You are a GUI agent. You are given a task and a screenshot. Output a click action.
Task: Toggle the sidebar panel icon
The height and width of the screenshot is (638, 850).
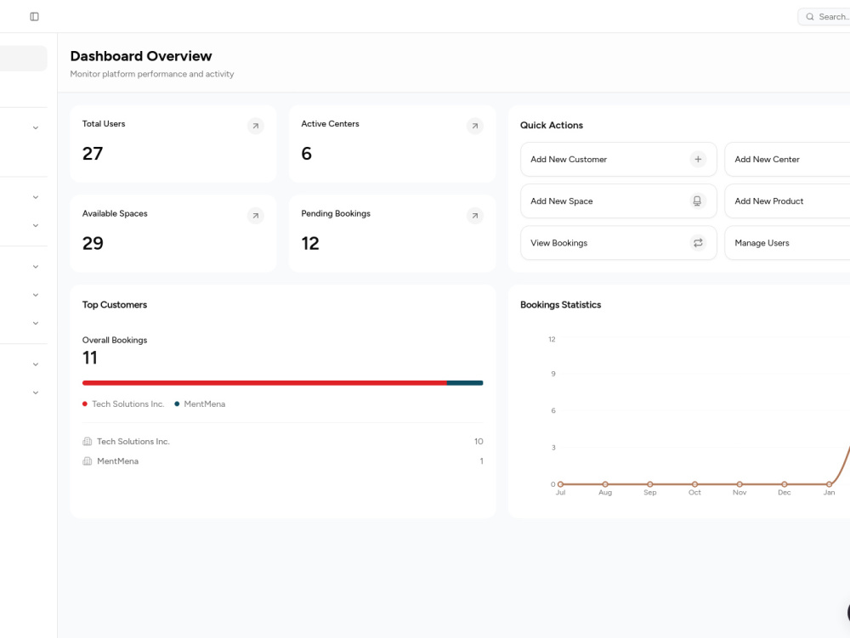(34, 17)
